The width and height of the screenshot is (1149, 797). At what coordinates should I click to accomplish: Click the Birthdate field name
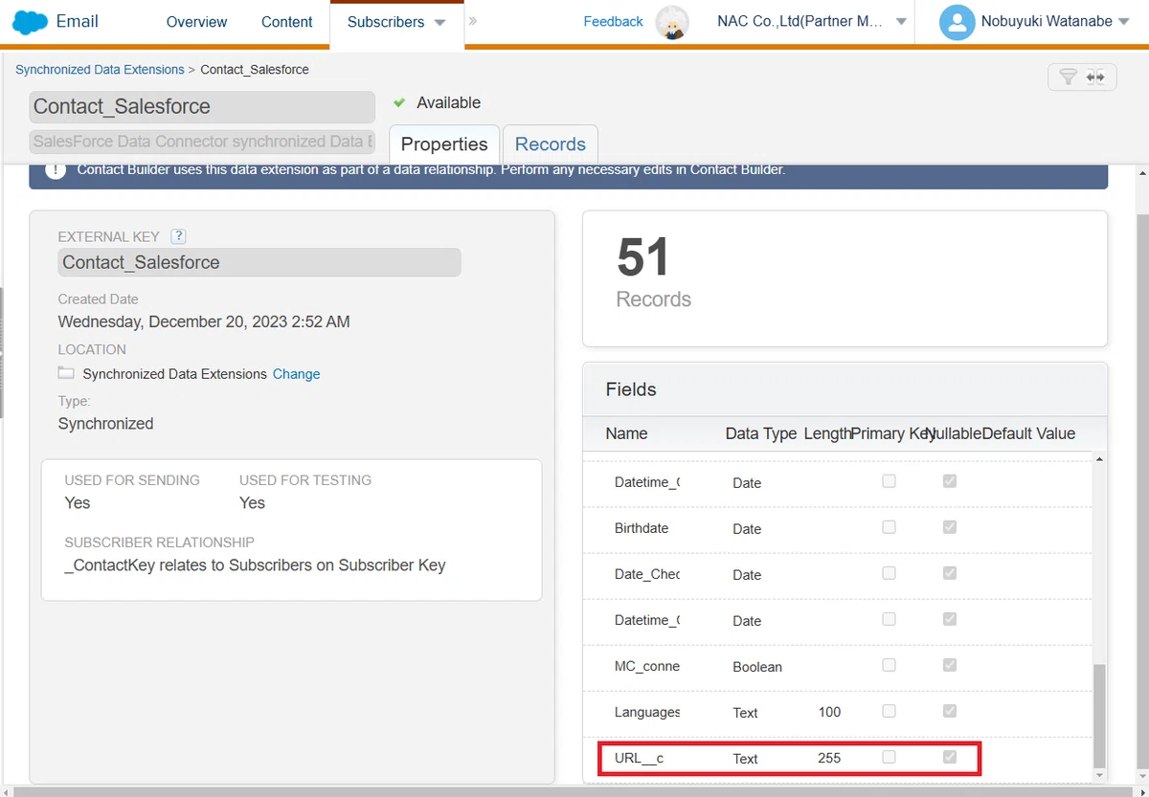point(642,528)
